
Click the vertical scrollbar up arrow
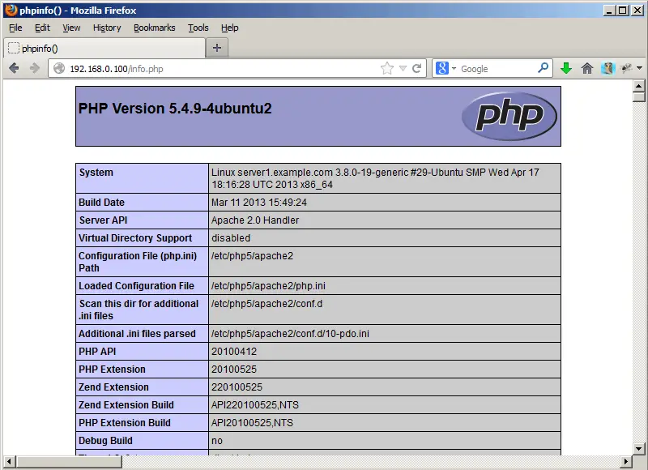coord(639,86)
